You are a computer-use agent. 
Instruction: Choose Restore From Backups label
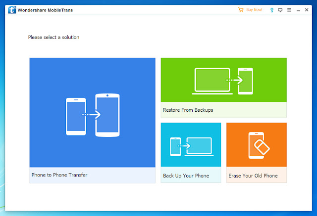pos(188,110)
